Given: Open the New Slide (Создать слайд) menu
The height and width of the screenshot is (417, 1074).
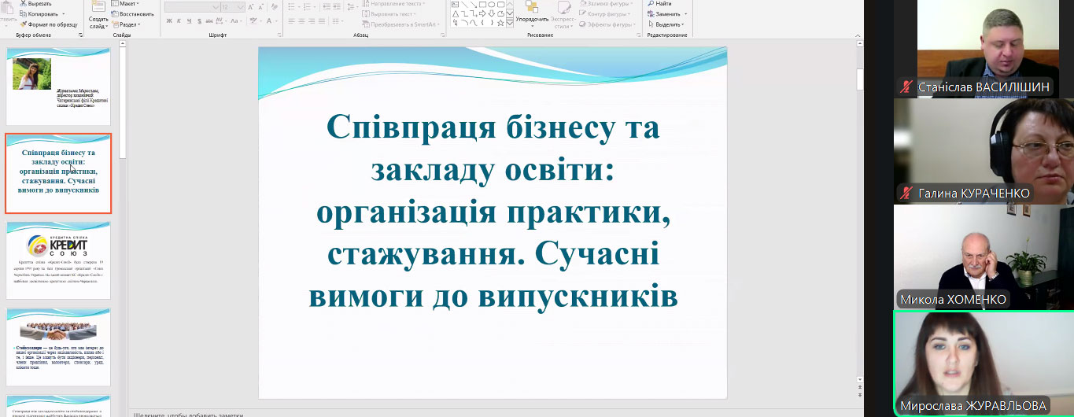Looking at the screenshot, I should pyautogui.click(x=98, y=22).
